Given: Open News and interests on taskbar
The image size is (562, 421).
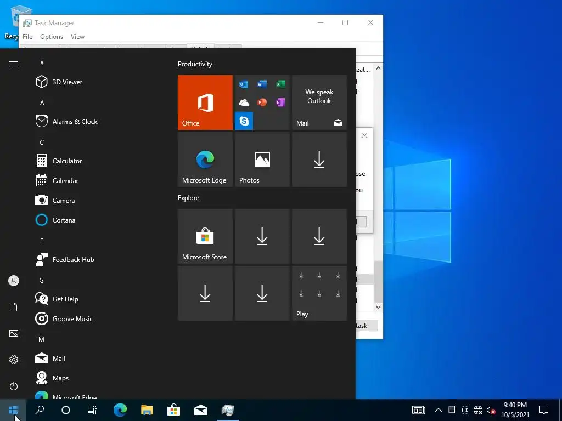Looking at the screenshot, I should [418, 410].
